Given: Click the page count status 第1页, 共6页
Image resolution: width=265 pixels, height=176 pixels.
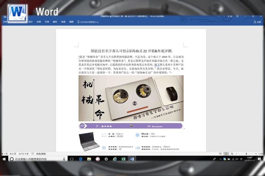Looking at the screenshot, I should (x=9, y=154).
